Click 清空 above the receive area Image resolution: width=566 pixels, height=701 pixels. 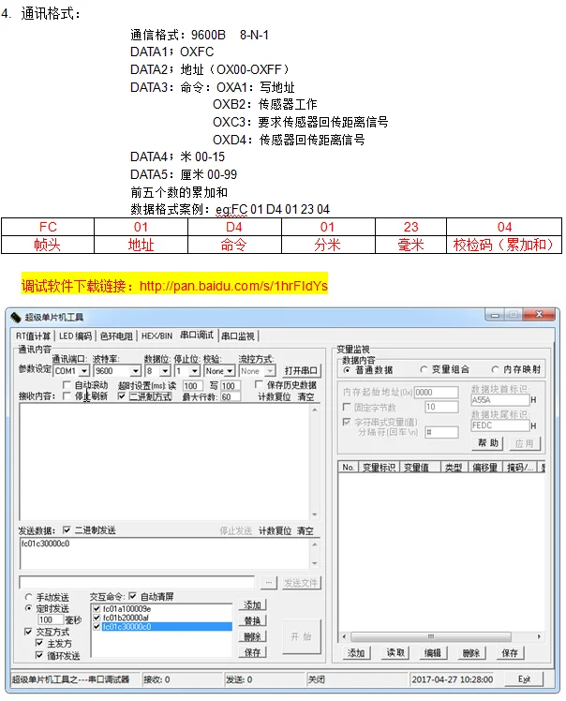pyautogui.click(x=305, y=397)
